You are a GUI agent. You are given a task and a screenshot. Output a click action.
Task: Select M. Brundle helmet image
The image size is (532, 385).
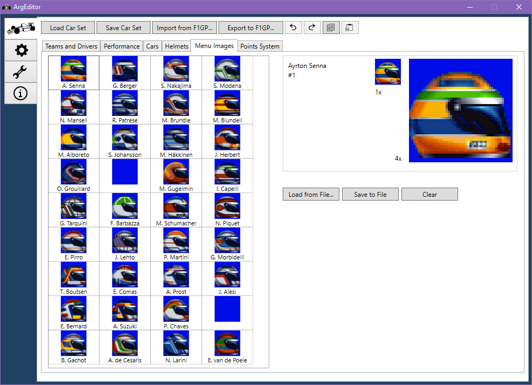coord(176,103)
